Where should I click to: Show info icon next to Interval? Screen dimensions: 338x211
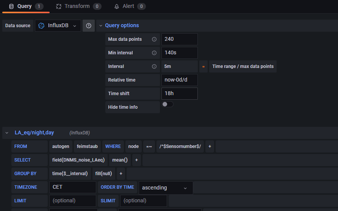154,66
